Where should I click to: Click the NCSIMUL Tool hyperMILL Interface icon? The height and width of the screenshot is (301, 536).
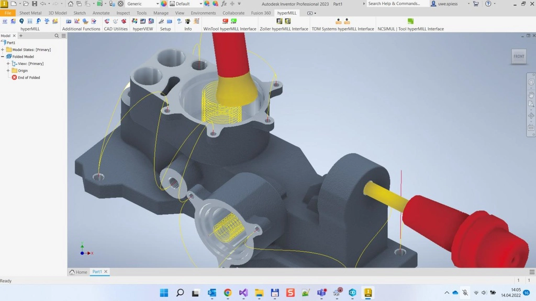(410, 21)
